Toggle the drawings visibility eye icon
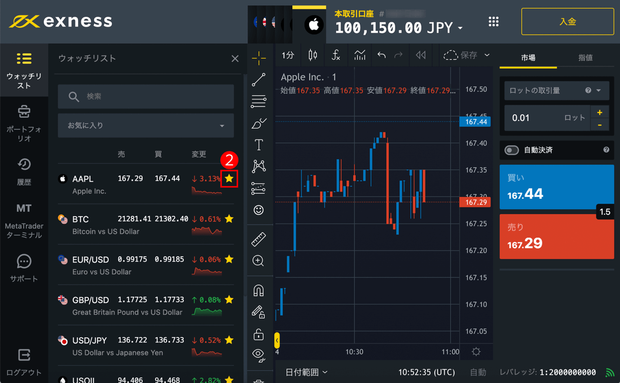 click(x=259, y=355)
